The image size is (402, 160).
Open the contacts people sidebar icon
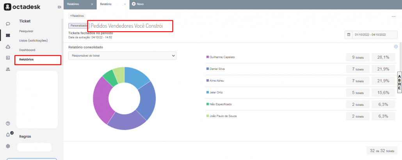click(x=8, y=69)
